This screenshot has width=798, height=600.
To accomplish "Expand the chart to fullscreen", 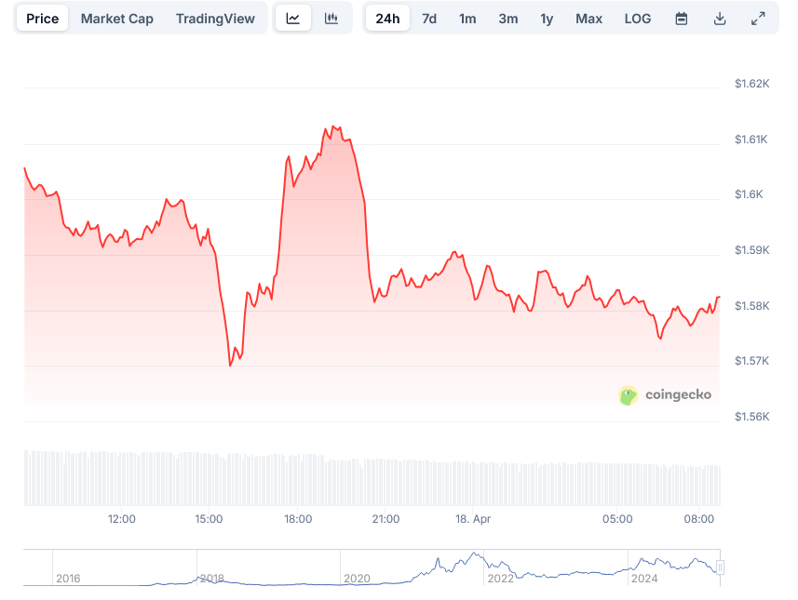I will tap(757, 18).
